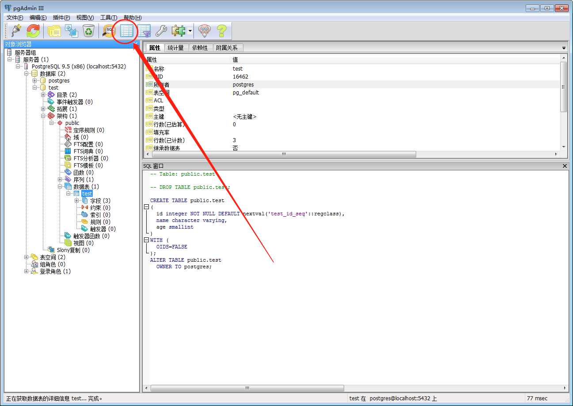This screenshot has height=406, width=573.
Task: Close the SQL 窗口 panel
Action: [x=565, y=166]
